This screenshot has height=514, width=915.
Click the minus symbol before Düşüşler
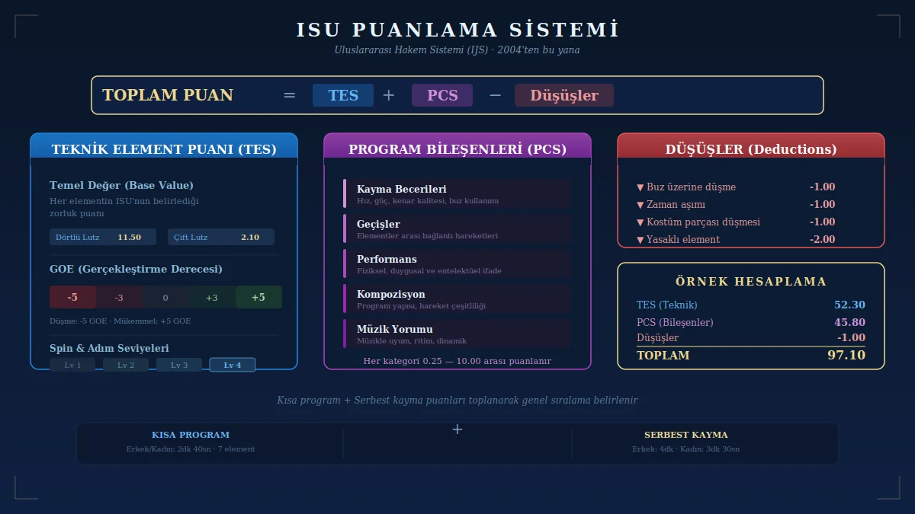495,94
